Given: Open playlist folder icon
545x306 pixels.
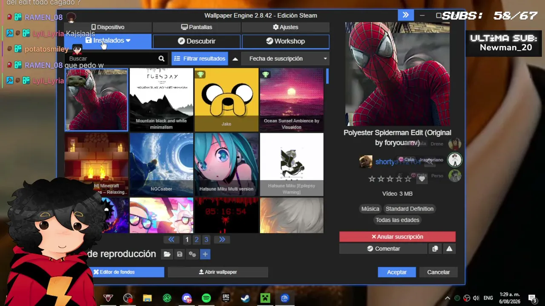Looking at the screenshot, I should click(x=167, y=254).
